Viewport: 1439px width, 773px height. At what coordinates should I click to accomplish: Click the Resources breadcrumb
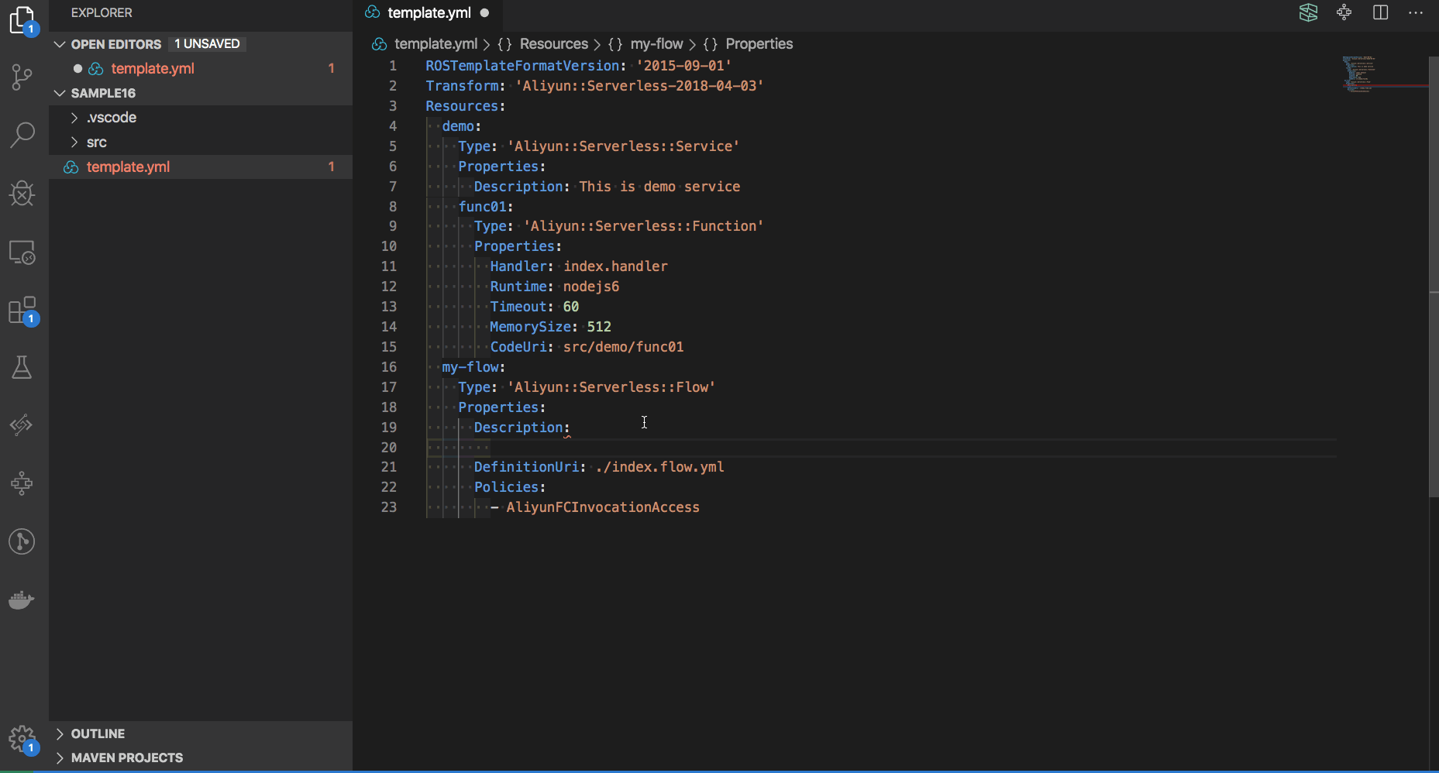[553, 44]
